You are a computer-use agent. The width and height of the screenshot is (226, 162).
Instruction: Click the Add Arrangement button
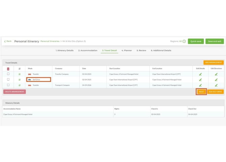click(x=213, y=63)
